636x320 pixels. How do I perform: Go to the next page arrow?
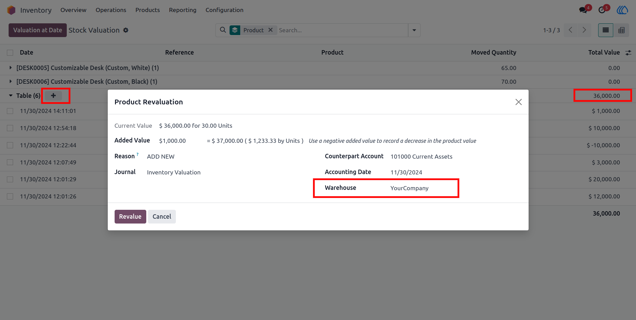[584, 30]
